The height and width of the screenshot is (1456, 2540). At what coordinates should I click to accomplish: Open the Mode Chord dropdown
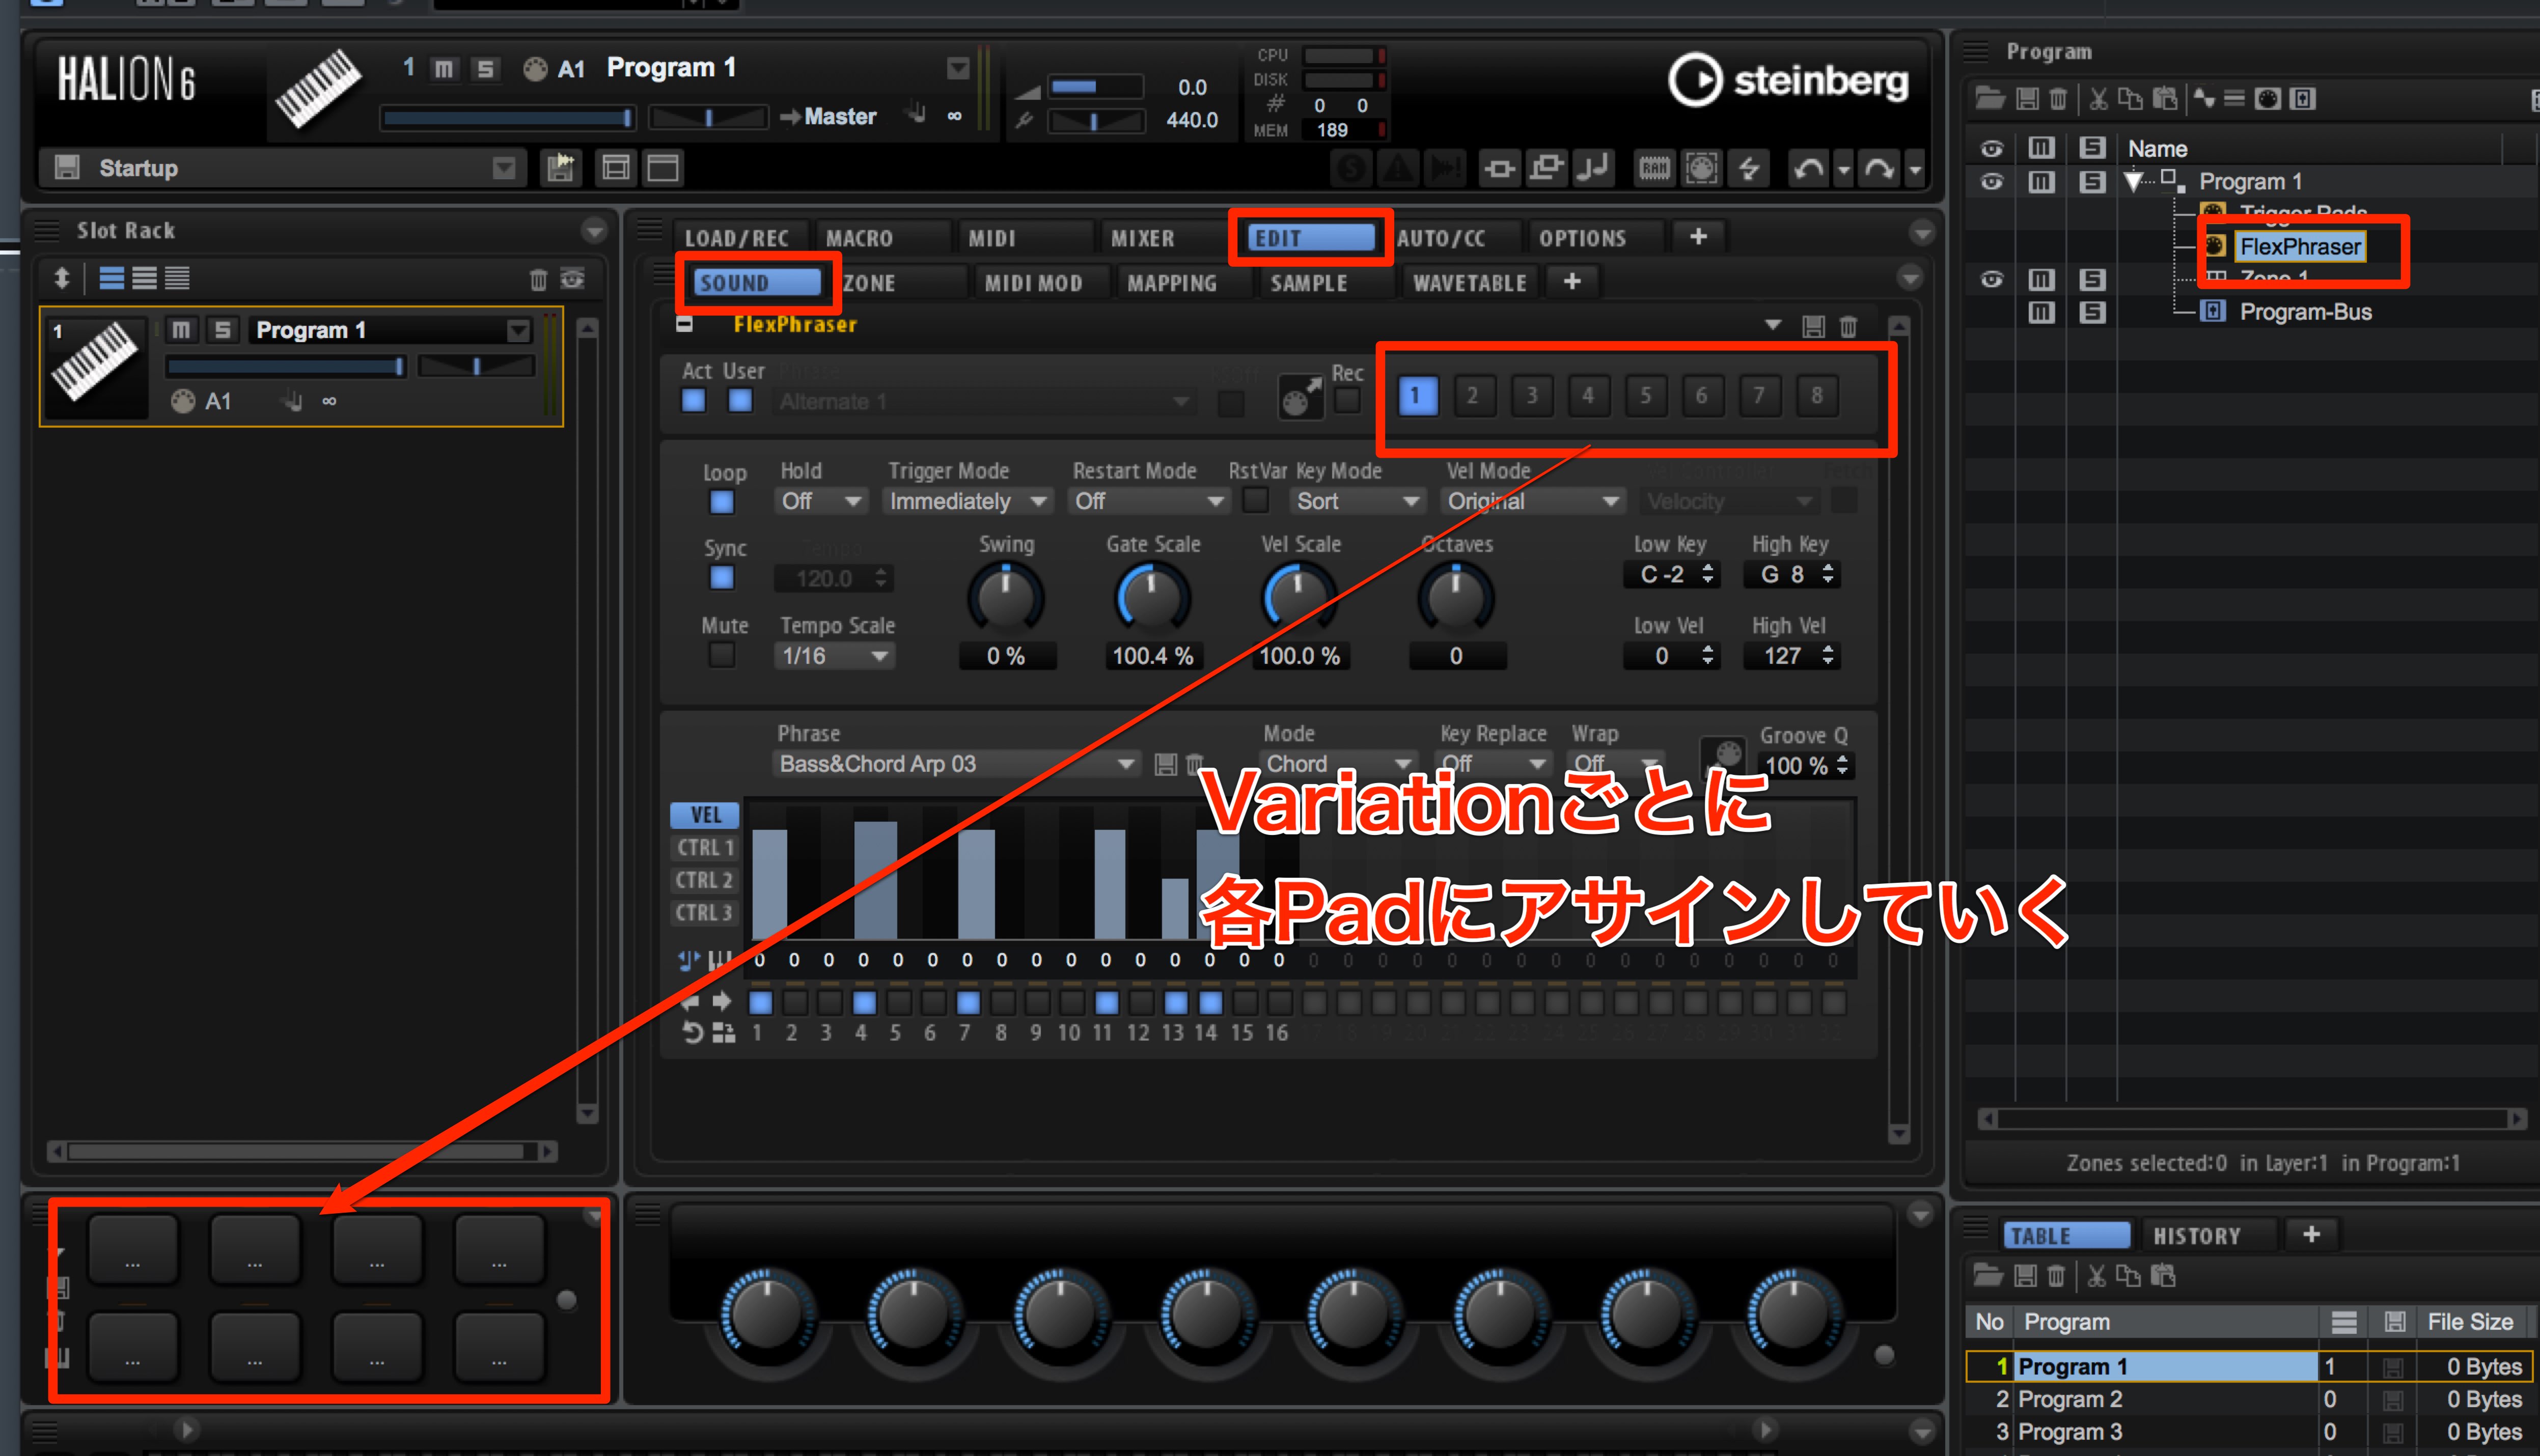(x=1339, y=764)
